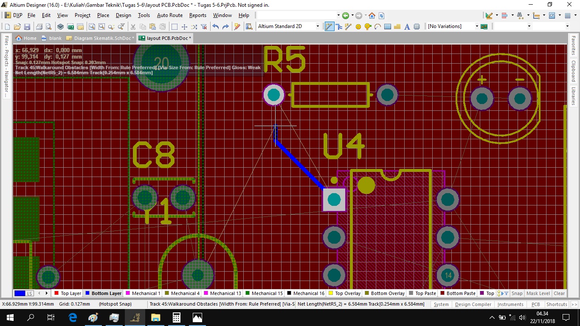Select Interactive Differential Pair Routing tool
This screenshot has height=326, width=580.
339,27
